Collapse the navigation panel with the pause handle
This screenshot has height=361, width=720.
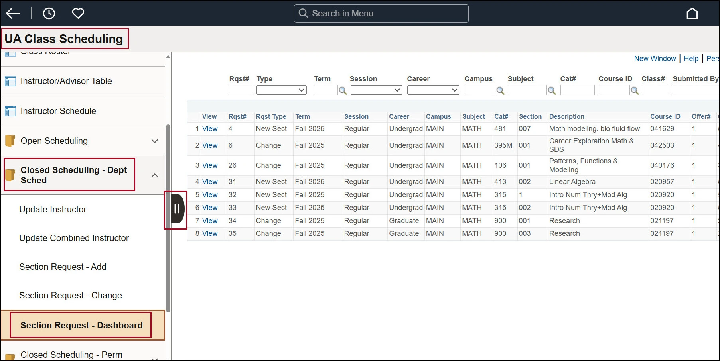click(177, 209)
